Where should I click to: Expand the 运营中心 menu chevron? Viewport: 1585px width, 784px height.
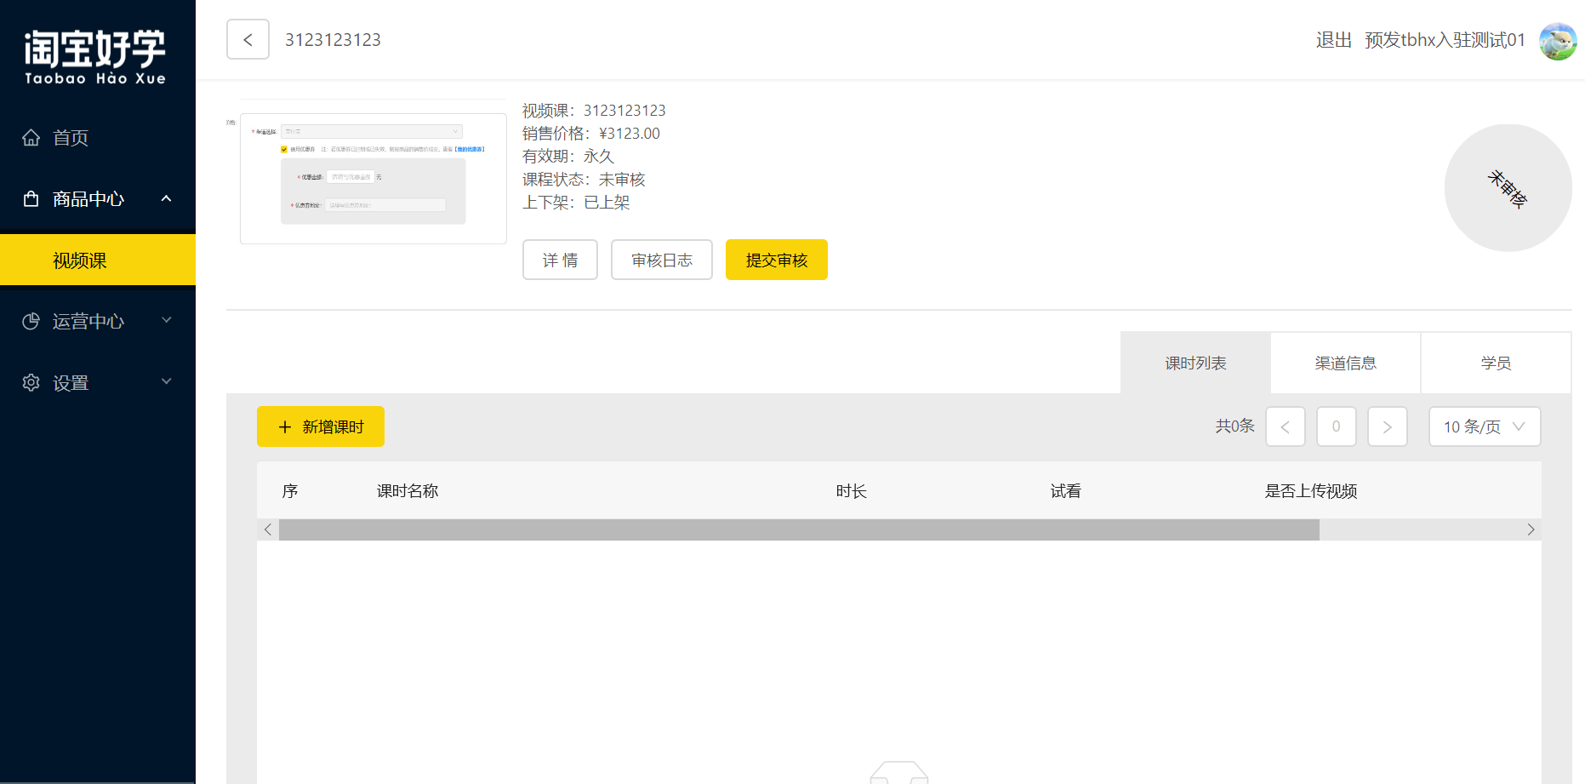click(166, 320)
